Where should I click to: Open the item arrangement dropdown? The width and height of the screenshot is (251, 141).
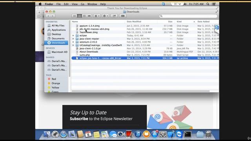pos(97,16)
